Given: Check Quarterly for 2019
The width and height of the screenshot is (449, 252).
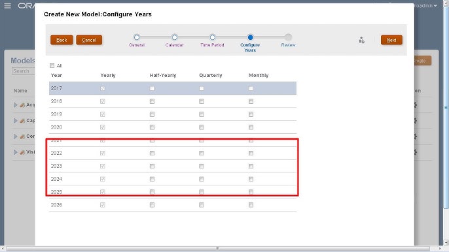Looking at the screenshot, I should pos(202,114).
